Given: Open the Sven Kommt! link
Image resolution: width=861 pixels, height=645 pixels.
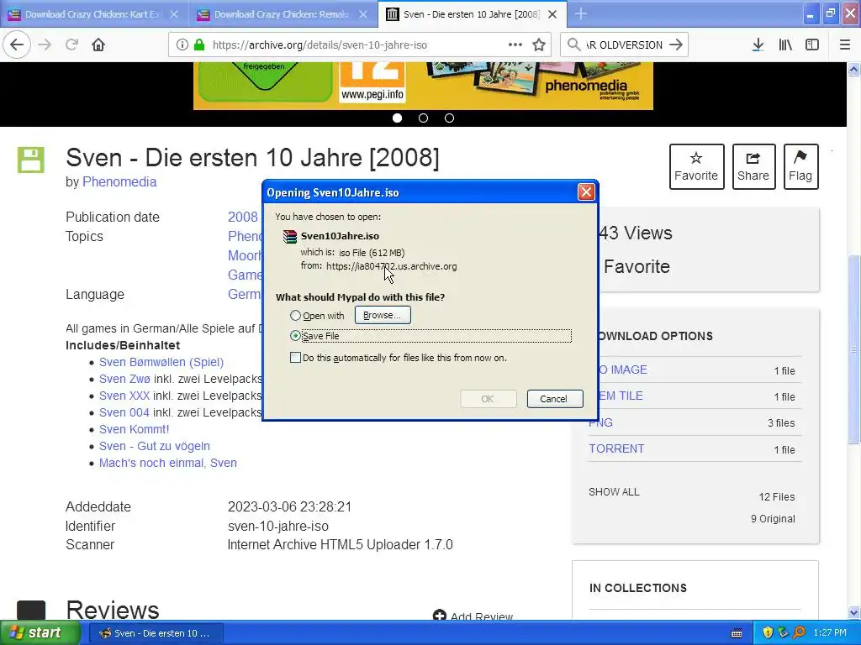Looking at the screenshot, I should pos(134,429).
